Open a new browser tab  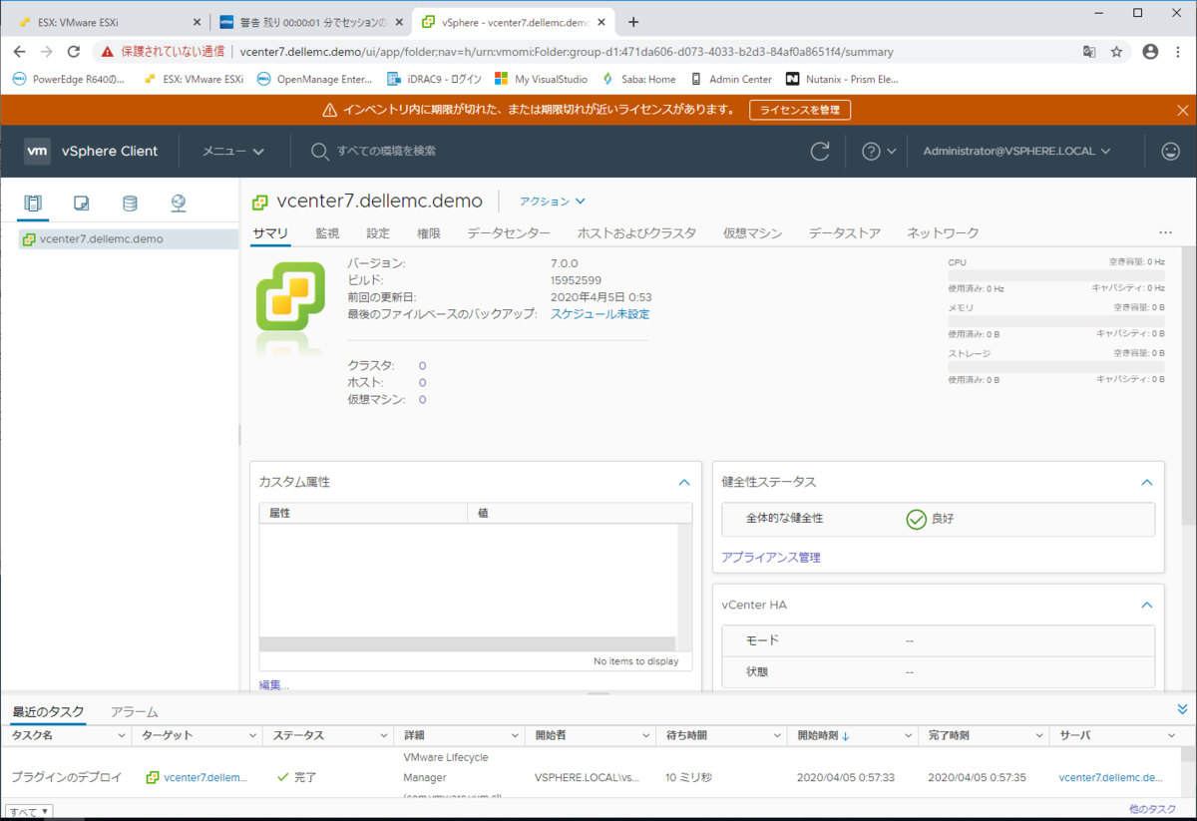[x=632, y=22]
